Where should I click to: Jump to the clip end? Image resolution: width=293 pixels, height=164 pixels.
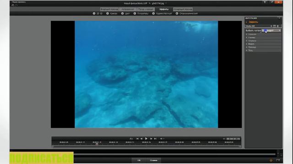click(155, 138)
